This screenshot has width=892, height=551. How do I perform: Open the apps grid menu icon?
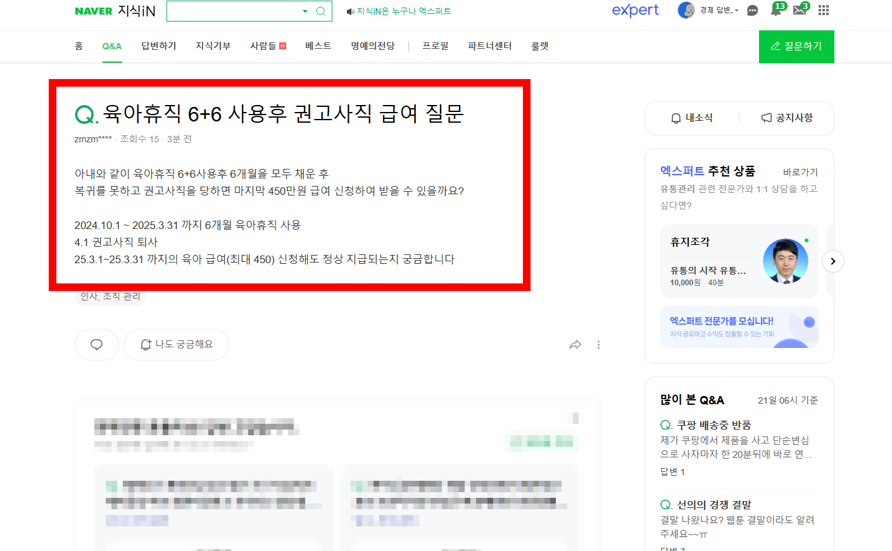pyautogui.click(x=824, y=10)
